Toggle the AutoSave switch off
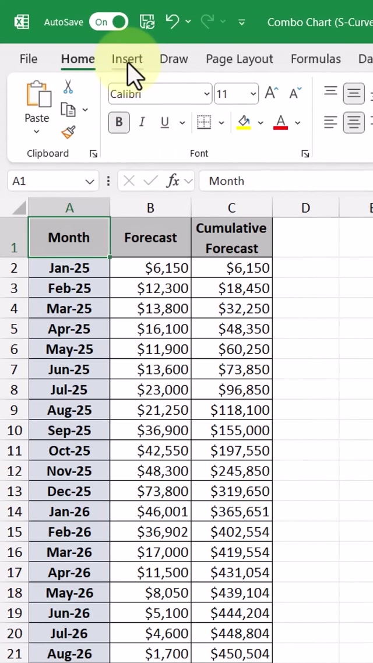The height and width of the screenshot is (663, 373). 109,22
